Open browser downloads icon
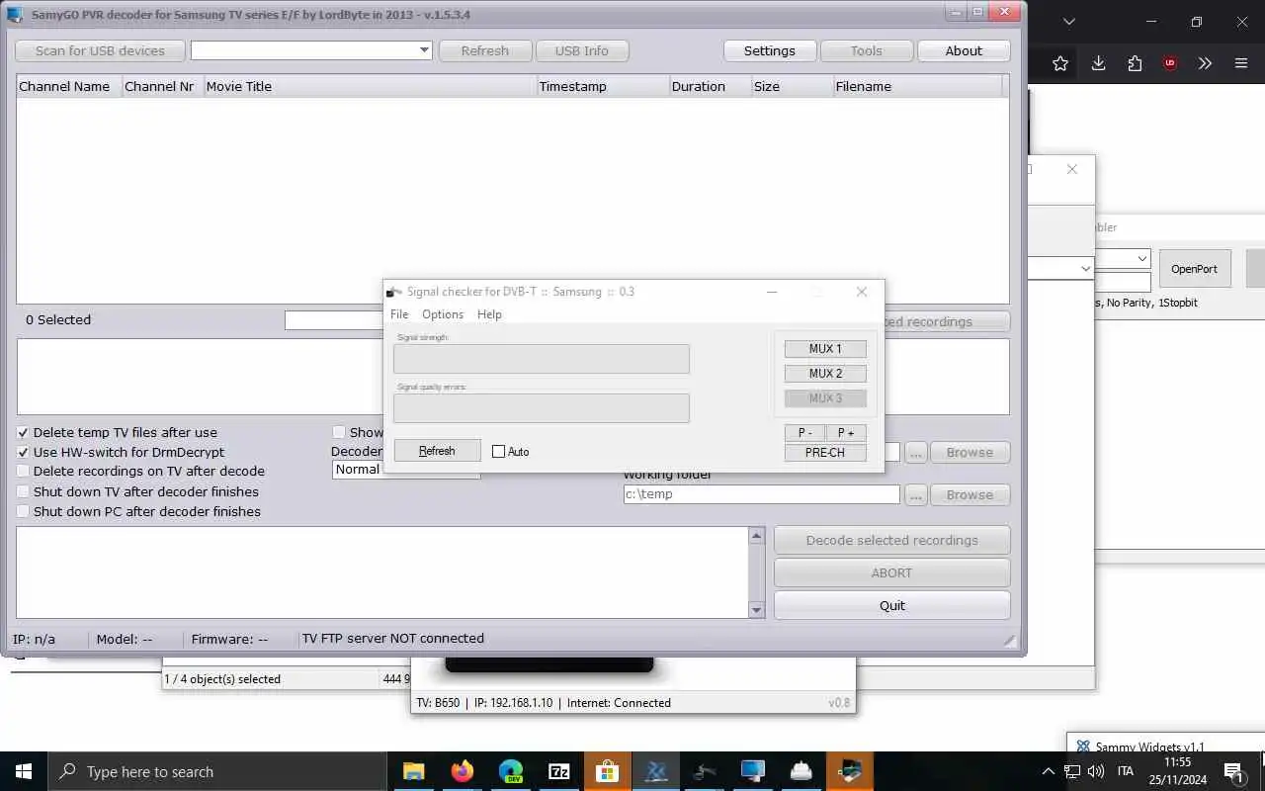Image resolution: width=1265 pixels, height=791 pixels. 1098,63
